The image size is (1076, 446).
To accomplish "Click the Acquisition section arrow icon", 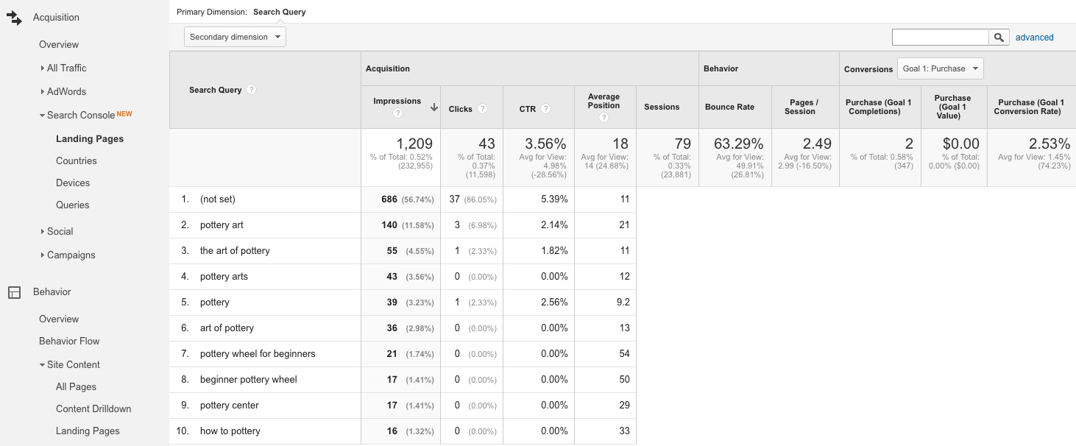I will 15,17.
